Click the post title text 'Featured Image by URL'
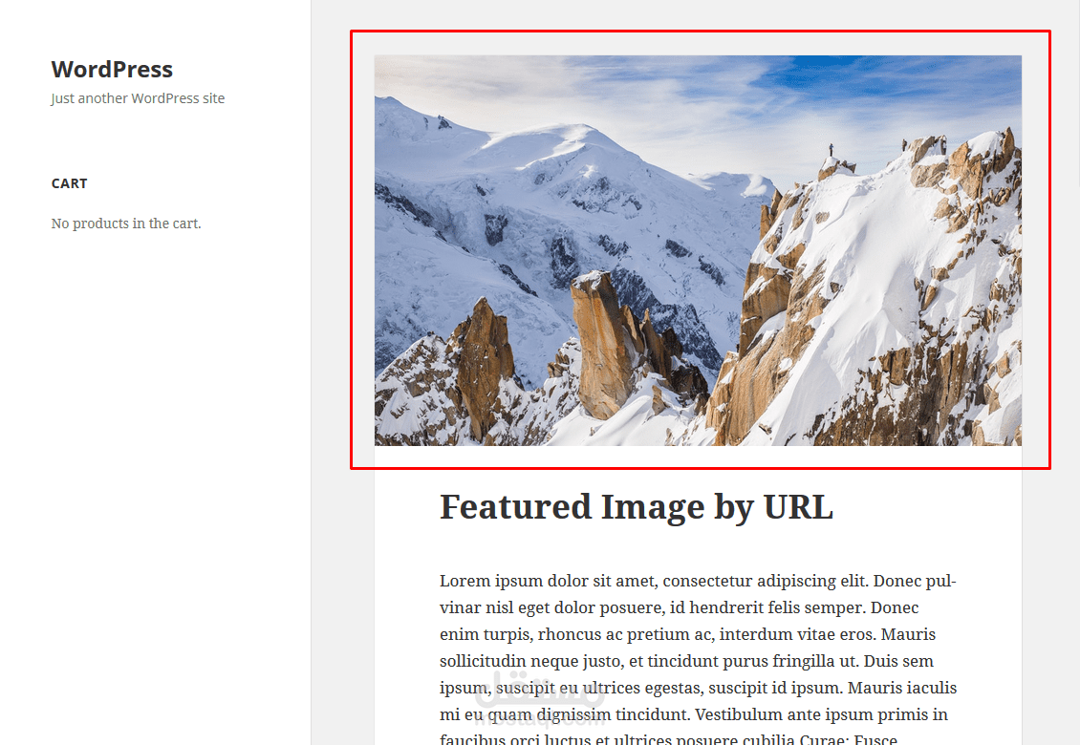The width and height of the screenshot is (1080, 745). [x=637, y=507]
